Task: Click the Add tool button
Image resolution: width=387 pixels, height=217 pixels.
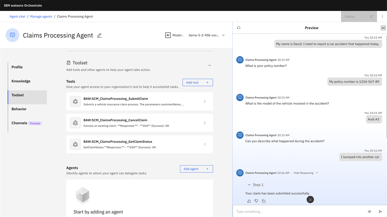Action: (197, 83)
